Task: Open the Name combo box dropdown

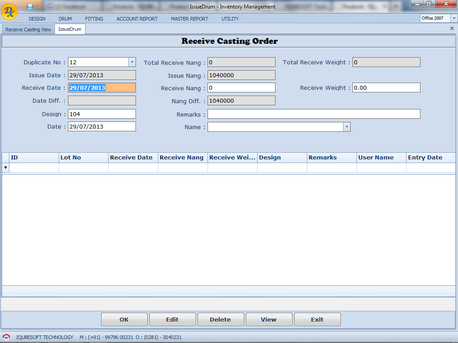Action: (347, 127)
